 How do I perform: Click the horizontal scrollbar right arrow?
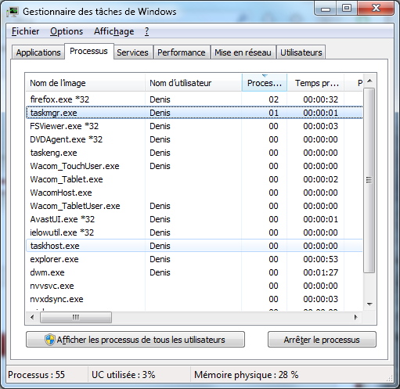355,318
